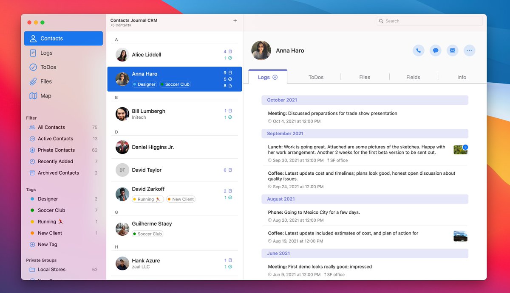
Task: Message Anna Haro with chat bubble icon
Action: click(436, 50)
